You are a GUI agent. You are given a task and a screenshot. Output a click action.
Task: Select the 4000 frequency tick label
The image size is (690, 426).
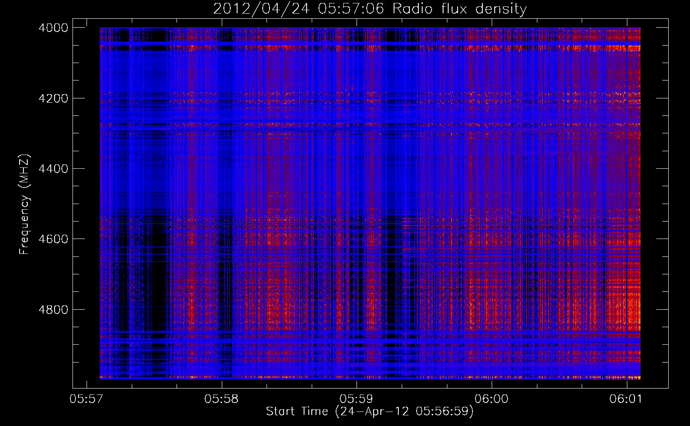tap(53, 28)
